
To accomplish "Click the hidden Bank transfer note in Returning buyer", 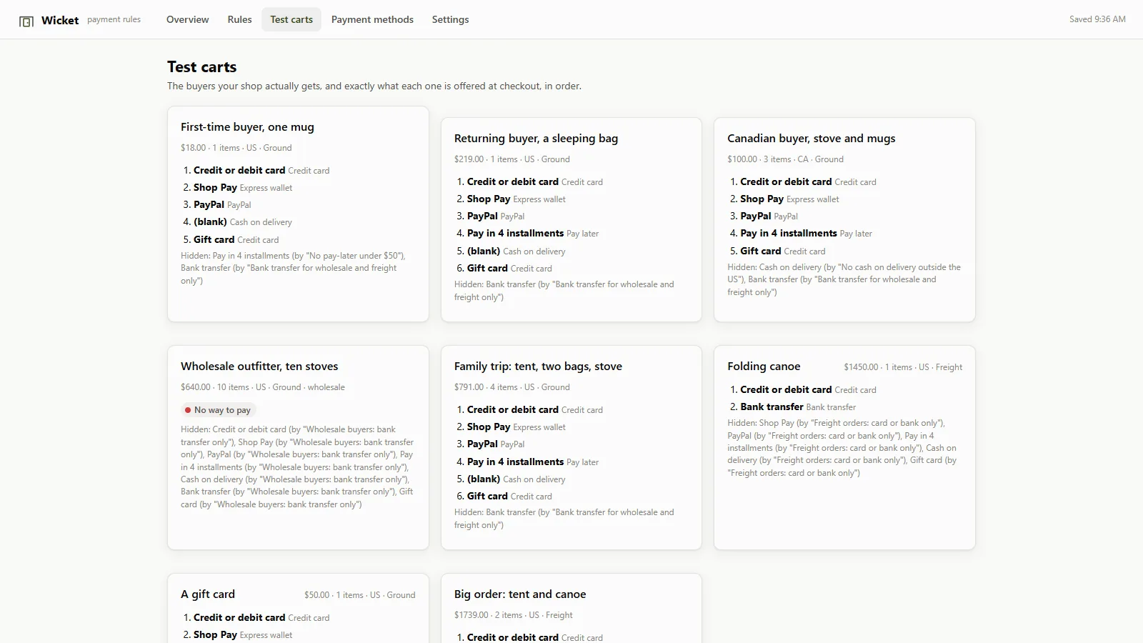I will pyautogui.click(x=571, y=291).
